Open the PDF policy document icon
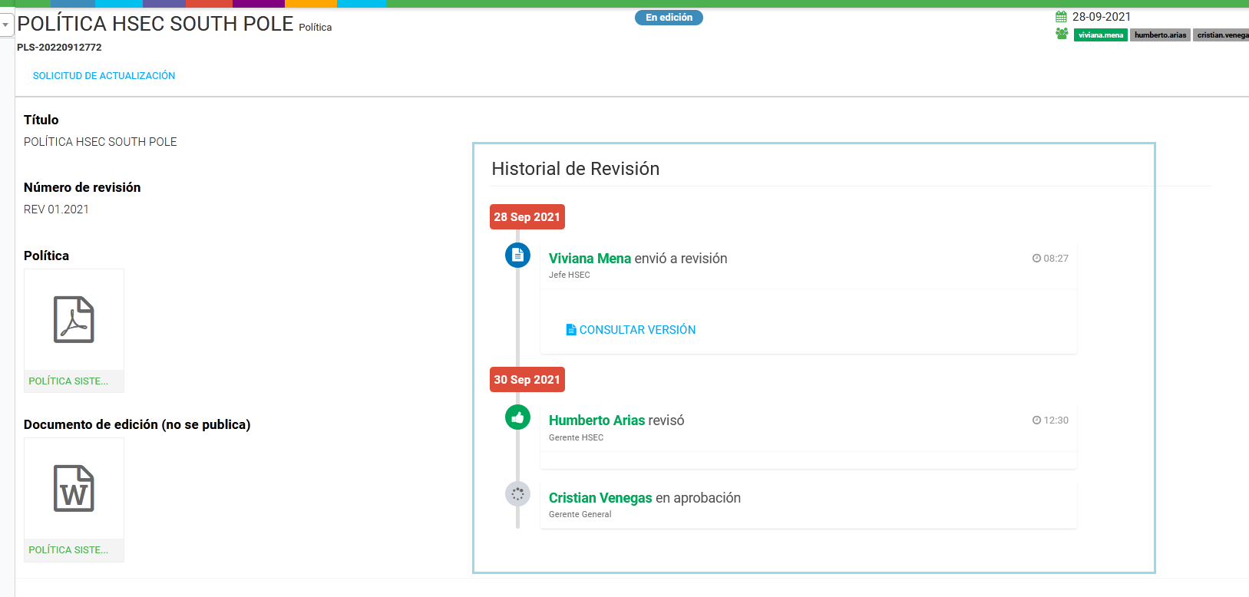The image size is (1249, 597). (x=74, y=319)
